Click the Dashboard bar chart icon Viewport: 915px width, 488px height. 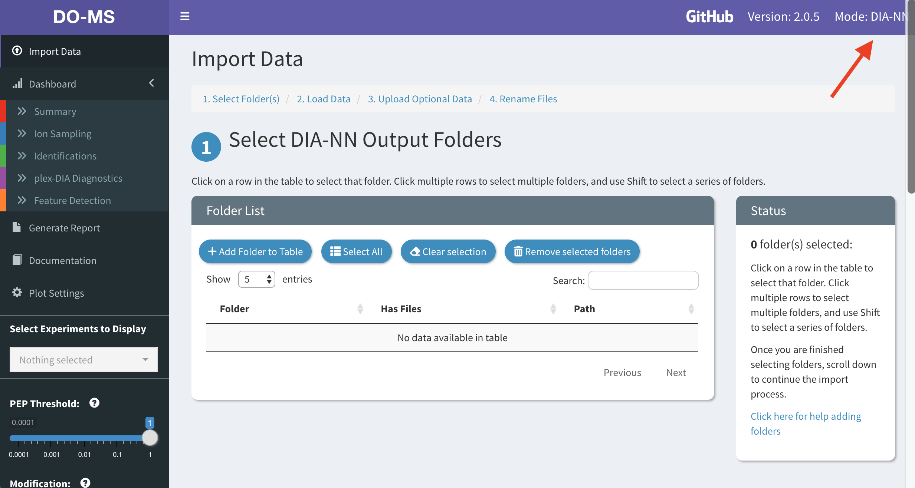pyautogui.click(x=17, y=83)
